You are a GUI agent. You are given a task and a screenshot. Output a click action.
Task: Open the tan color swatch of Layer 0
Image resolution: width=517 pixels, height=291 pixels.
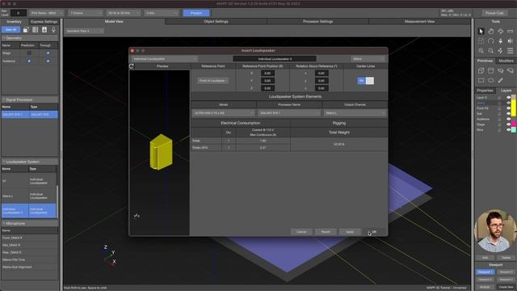tap(514, 98)
